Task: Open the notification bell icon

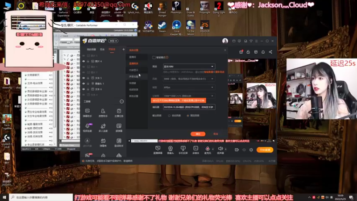Action: pyautogui.click(x=263, y=52)
